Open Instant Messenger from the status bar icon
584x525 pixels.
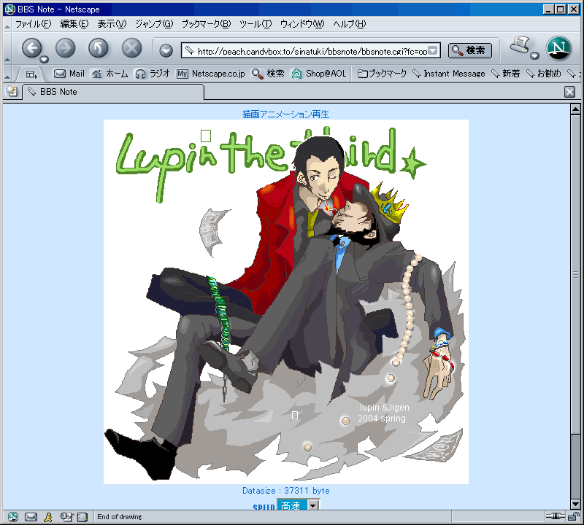coord(48,517)
